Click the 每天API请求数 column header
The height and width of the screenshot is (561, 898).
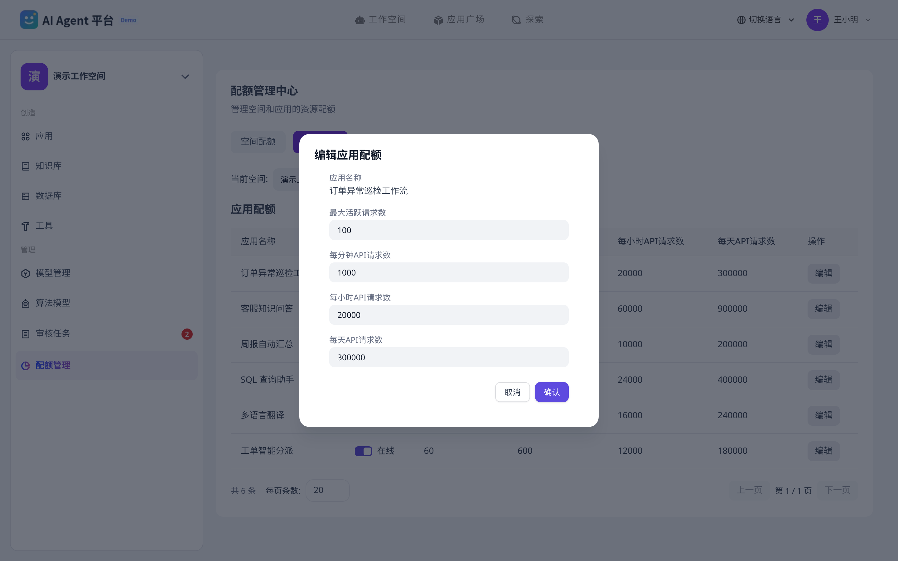746,241
